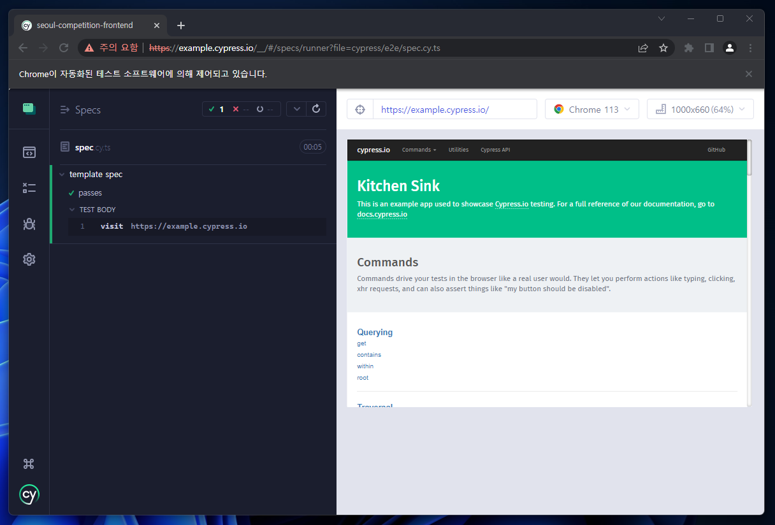Open the 1000x660 viewport dropdown
The width and height of the screenshot is (775, 525).
tap(700, 109)
